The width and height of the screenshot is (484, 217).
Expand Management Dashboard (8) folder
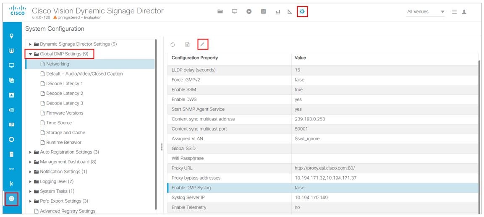[31, 162]
